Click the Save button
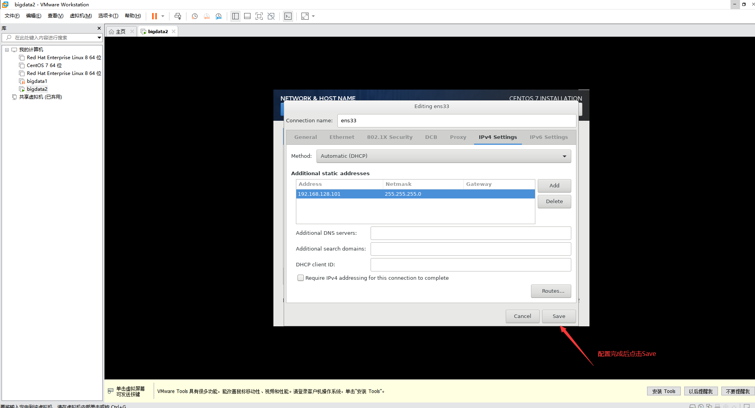 click(x=559, y=316)
